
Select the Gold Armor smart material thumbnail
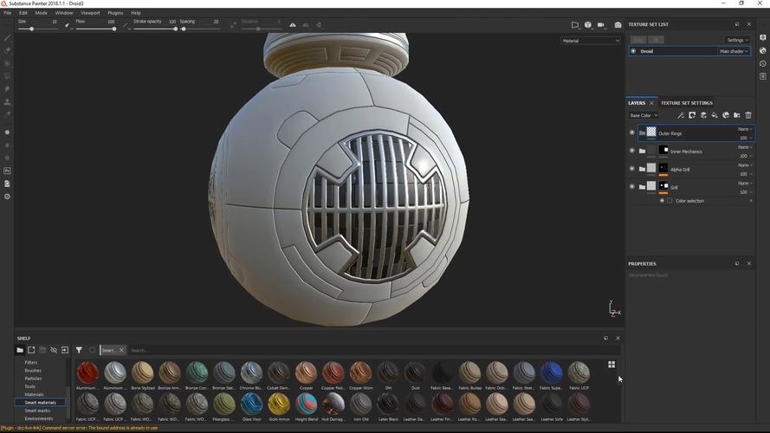(x=279, y=404)
